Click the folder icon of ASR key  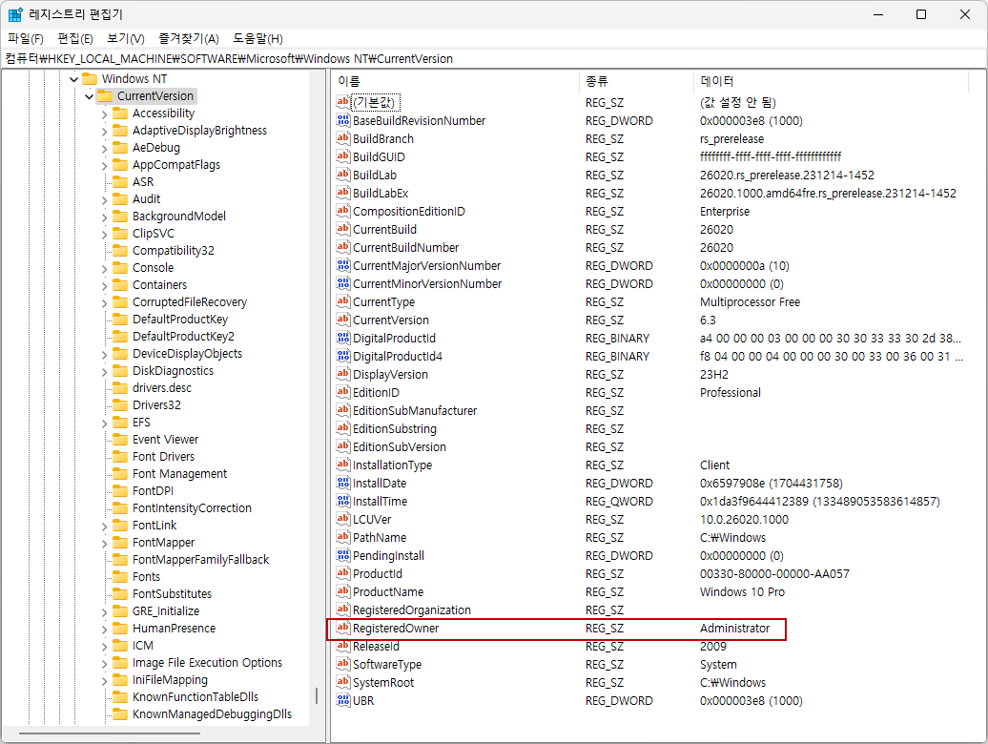(120, 181)
